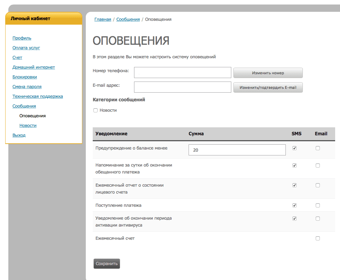Viewport: 340px width, 280px height.
Task: Uncheck SMS reminder about promised payment ending
Action: click(294, 165)
